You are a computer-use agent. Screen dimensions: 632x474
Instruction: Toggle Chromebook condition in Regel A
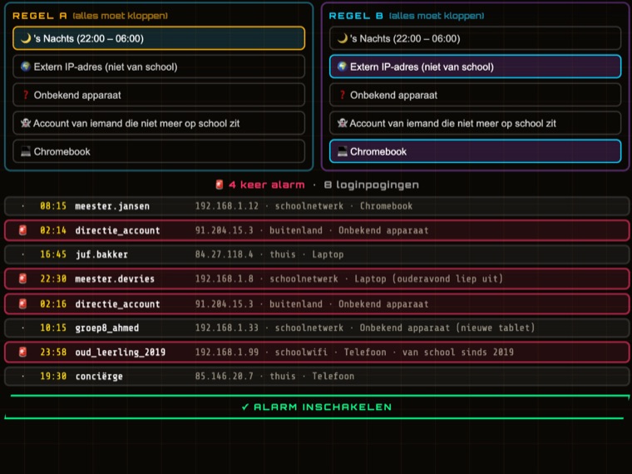tap(158, 151)
